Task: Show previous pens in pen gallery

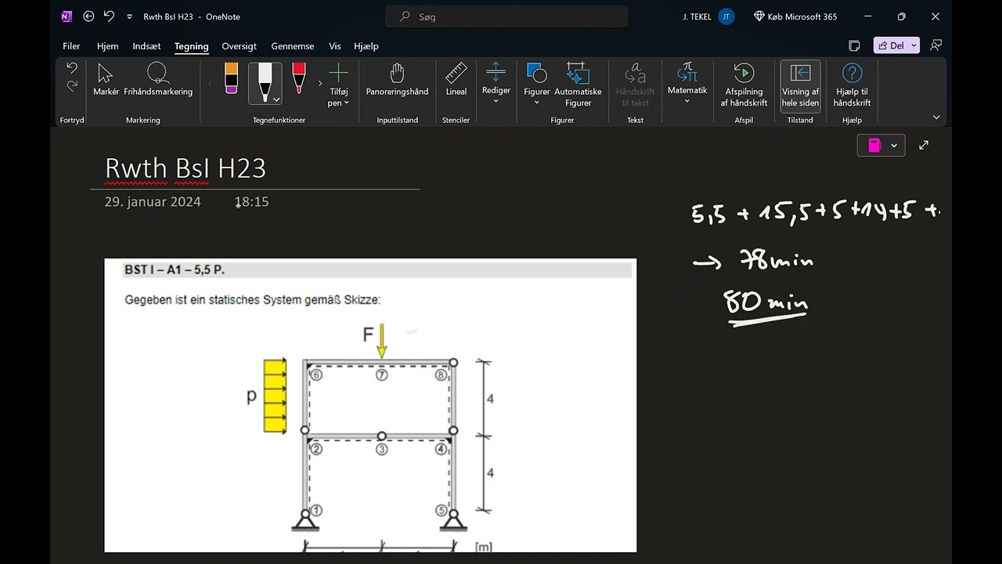Action: pos(210,83)
